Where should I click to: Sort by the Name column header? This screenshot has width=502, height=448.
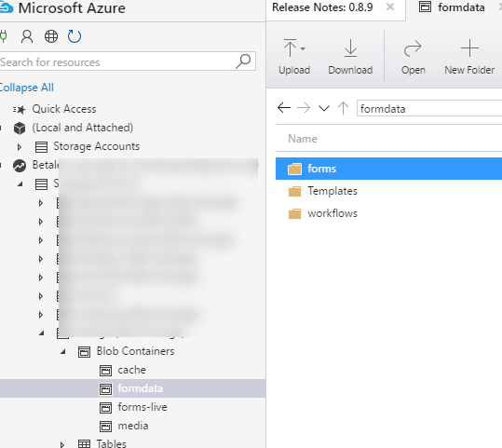click(303, 139)
